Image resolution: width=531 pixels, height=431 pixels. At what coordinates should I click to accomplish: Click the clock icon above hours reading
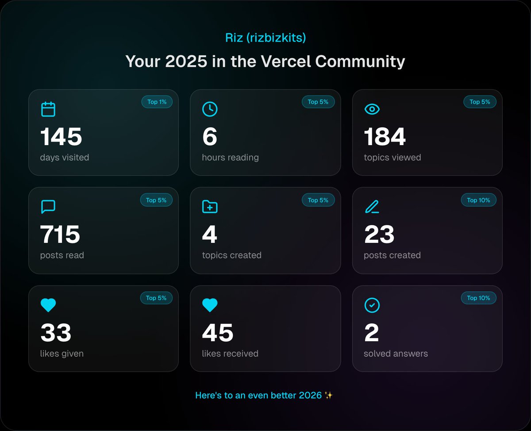tap(210, 109)
